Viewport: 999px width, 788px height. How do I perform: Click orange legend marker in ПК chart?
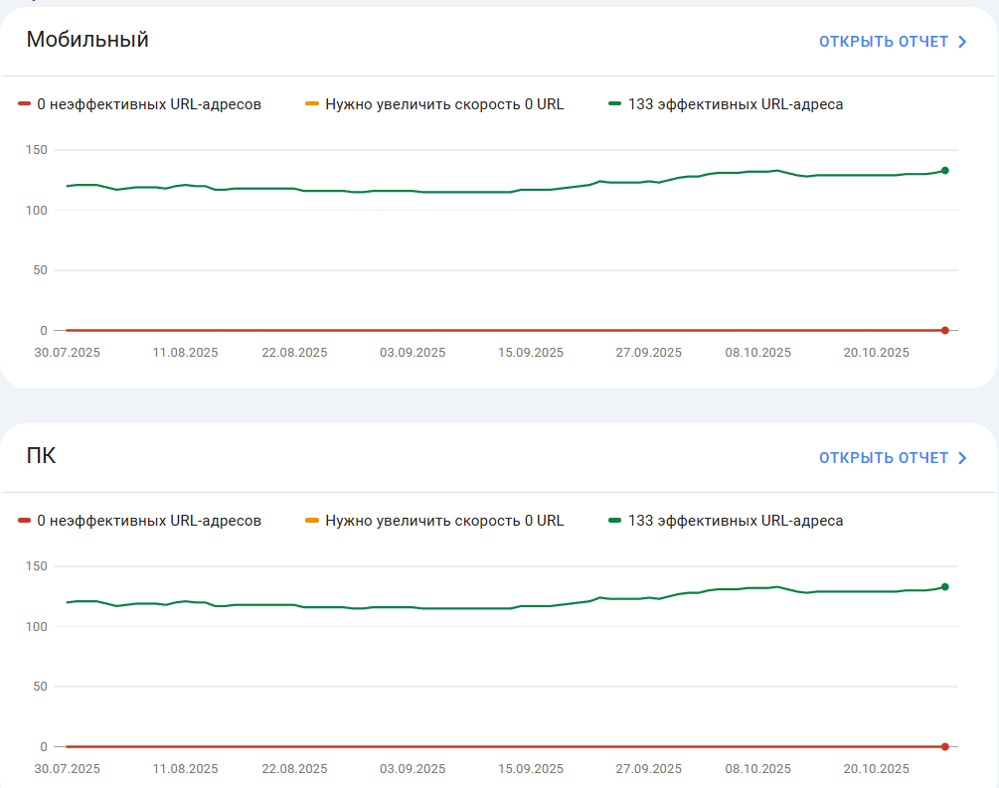tap(312, 521)
